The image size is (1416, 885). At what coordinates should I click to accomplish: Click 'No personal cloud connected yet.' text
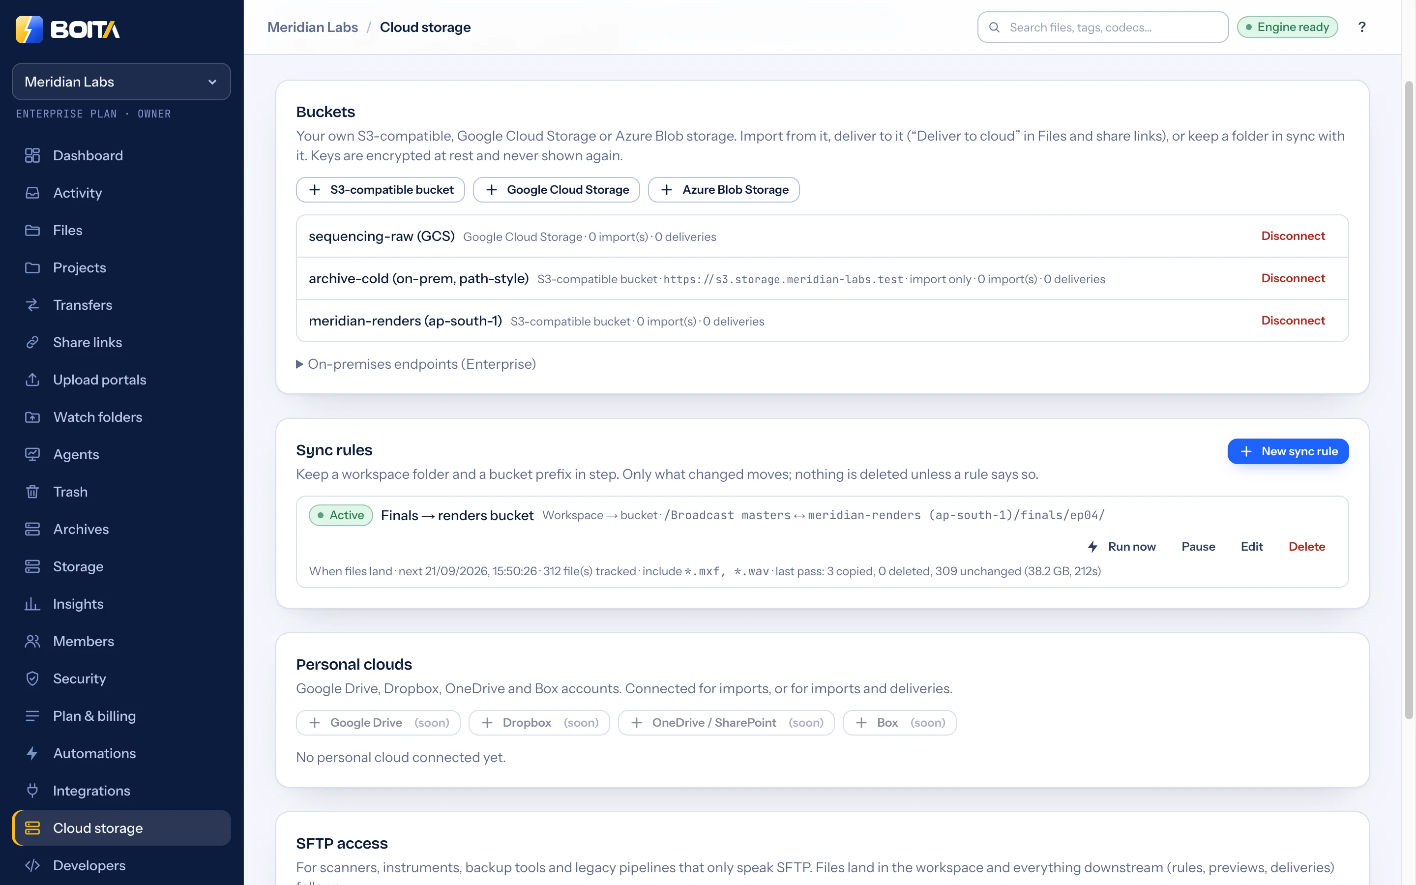pos(401,757)
